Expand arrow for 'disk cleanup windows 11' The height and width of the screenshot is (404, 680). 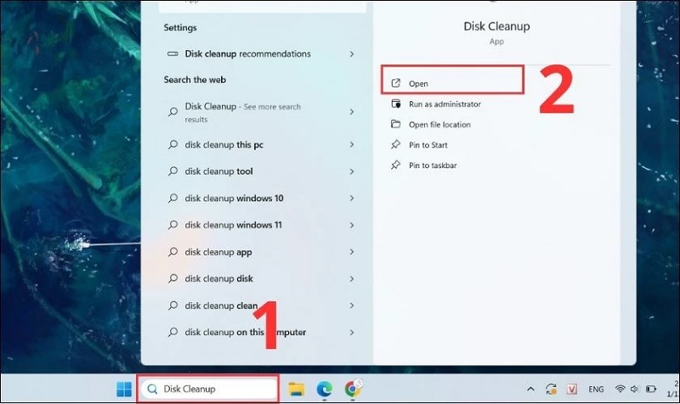[352, 226]
